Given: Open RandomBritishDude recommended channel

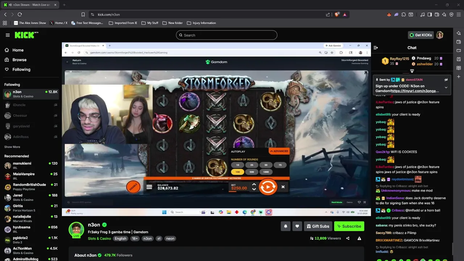Looking at the screenshot, I should [31, 187].
